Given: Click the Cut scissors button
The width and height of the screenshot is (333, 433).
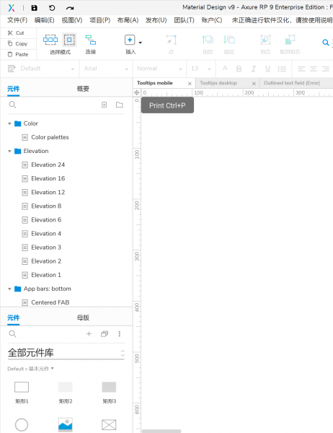Looking at the screenshot, I should [16, 33].
